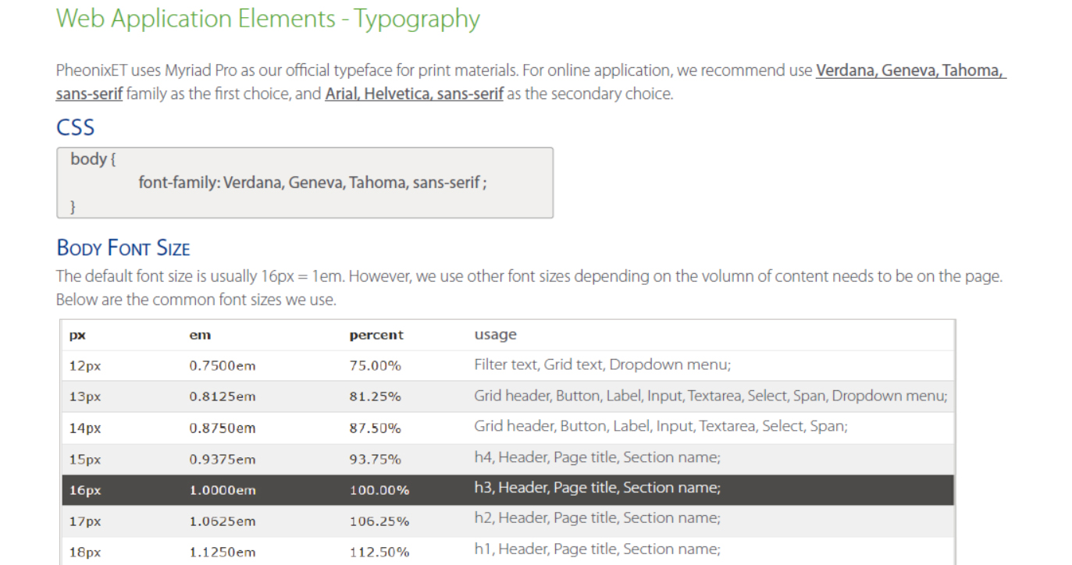Viewport: 1072px width, 565px height.
Task: Sort by the usage column header
Action: point(495,334)
